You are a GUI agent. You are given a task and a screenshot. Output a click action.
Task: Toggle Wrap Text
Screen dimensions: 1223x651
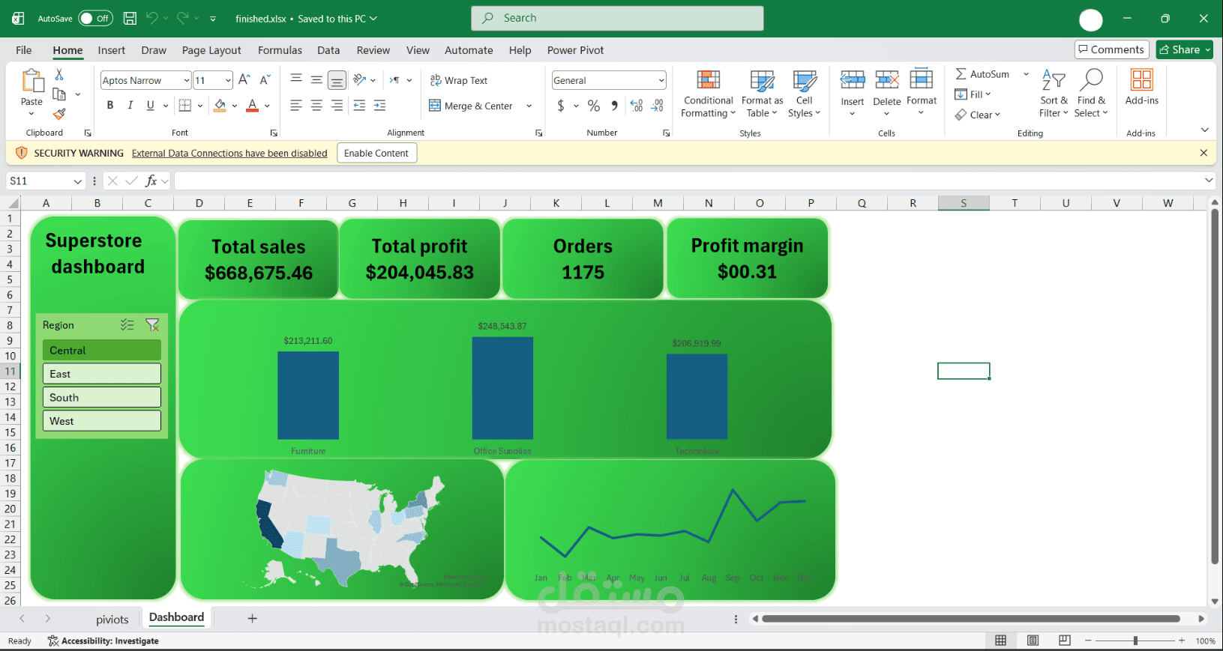point(458,80)
